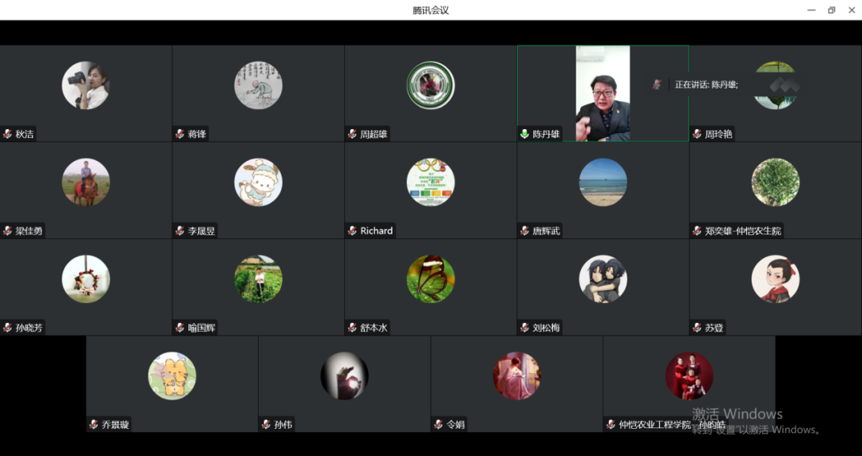Click the muted mic icon beside 孙晓芳
Image resolution: width=862 pixels, height=456 pixels.
click(x=7, y=328)
